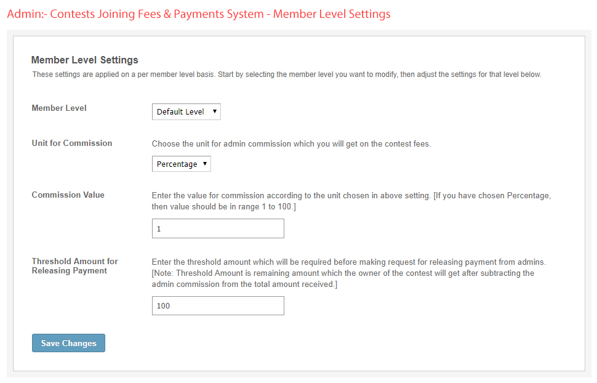Click the Default Level text in dropdown

(x=180, y=111)
